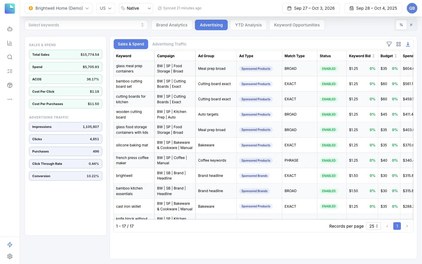Select the Total Sales metric card

(x=66, y=55)
